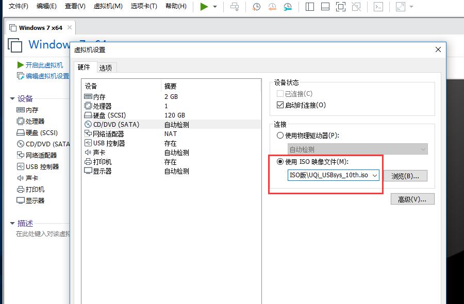Toggle the sidebar library view icon

click(309, 7)
